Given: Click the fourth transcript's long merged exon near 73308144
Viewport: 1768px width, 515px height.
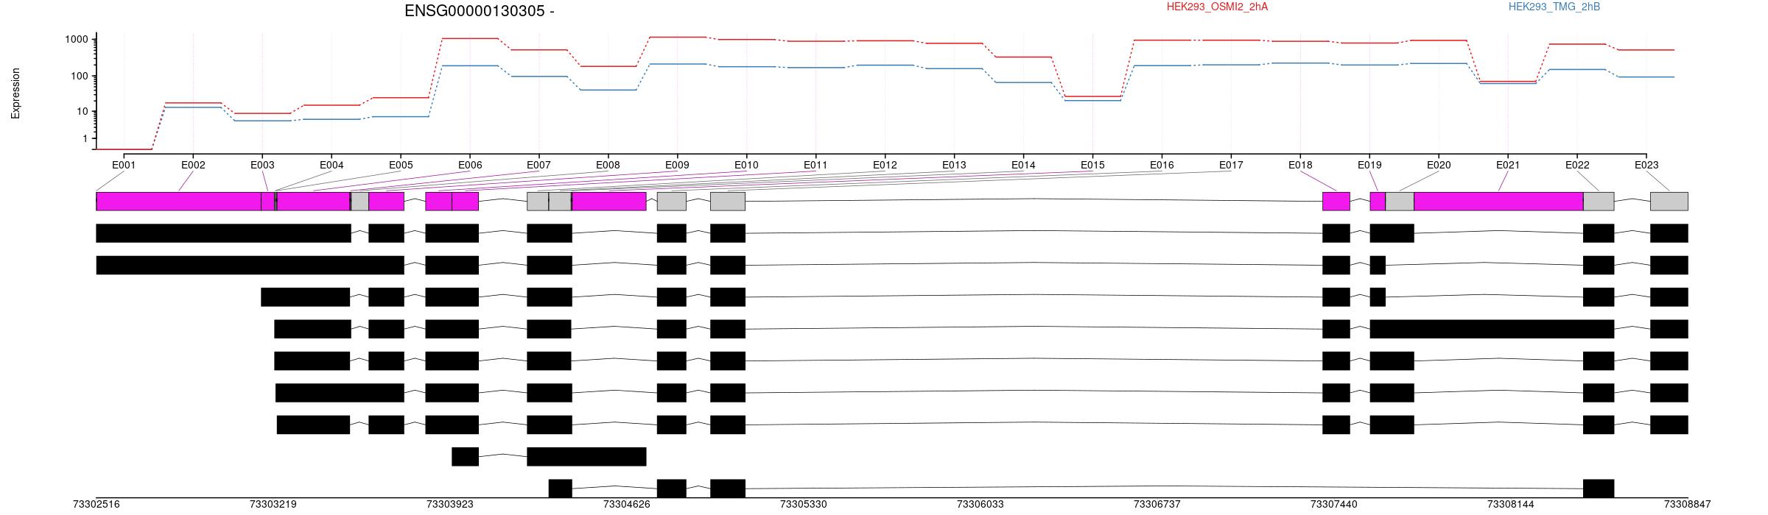Looking at the screenshot, I should (1492, 329).
